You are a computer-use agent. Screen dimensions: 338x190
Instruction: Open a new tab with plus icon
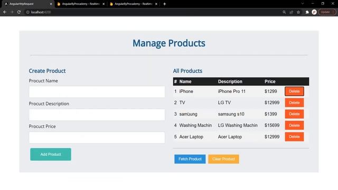(x=164, y=4)
